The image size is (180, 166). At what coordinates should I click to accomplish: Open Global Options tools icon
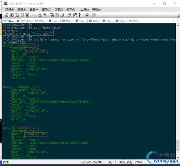click(x=75, y=15)
